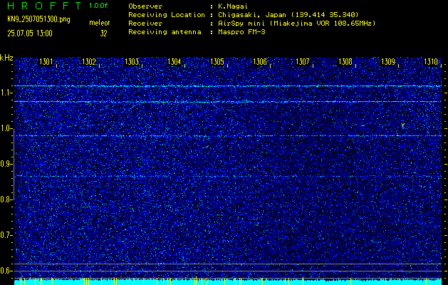This screenshot has height=285, width=448.
Task: Click the Receiving antenna field label
Action: tap(165, 32)
